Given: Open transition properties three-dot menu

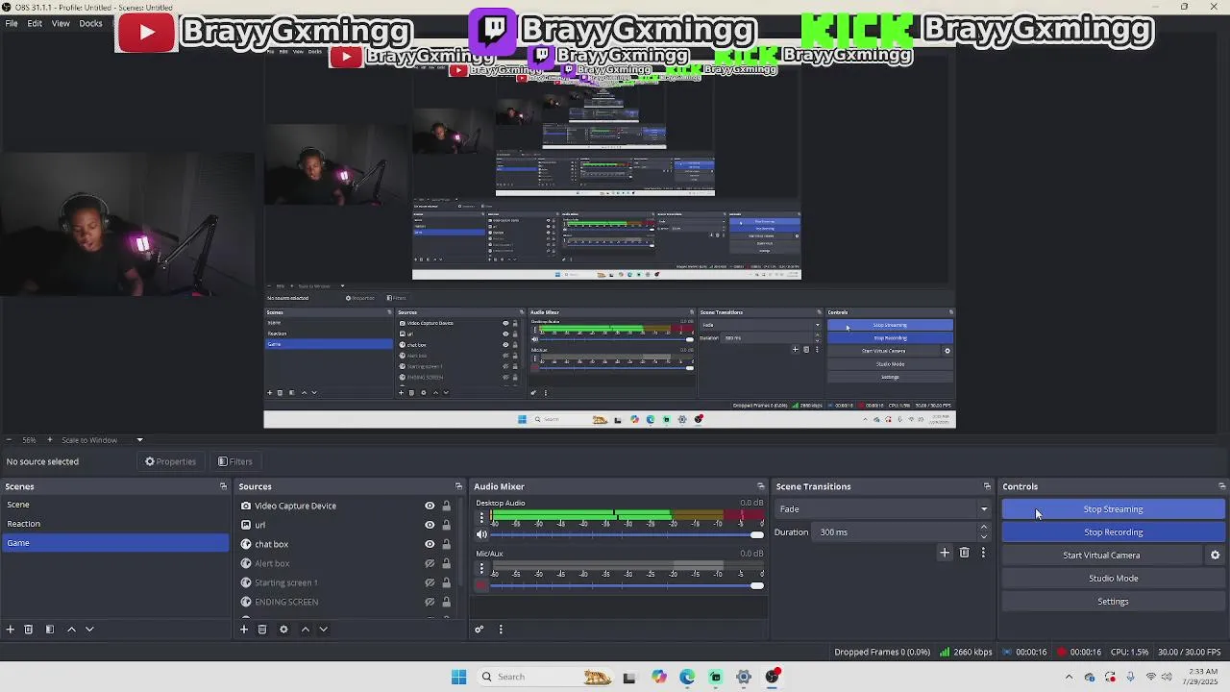Looking at the screenshot, I should (x=983, y=553).
